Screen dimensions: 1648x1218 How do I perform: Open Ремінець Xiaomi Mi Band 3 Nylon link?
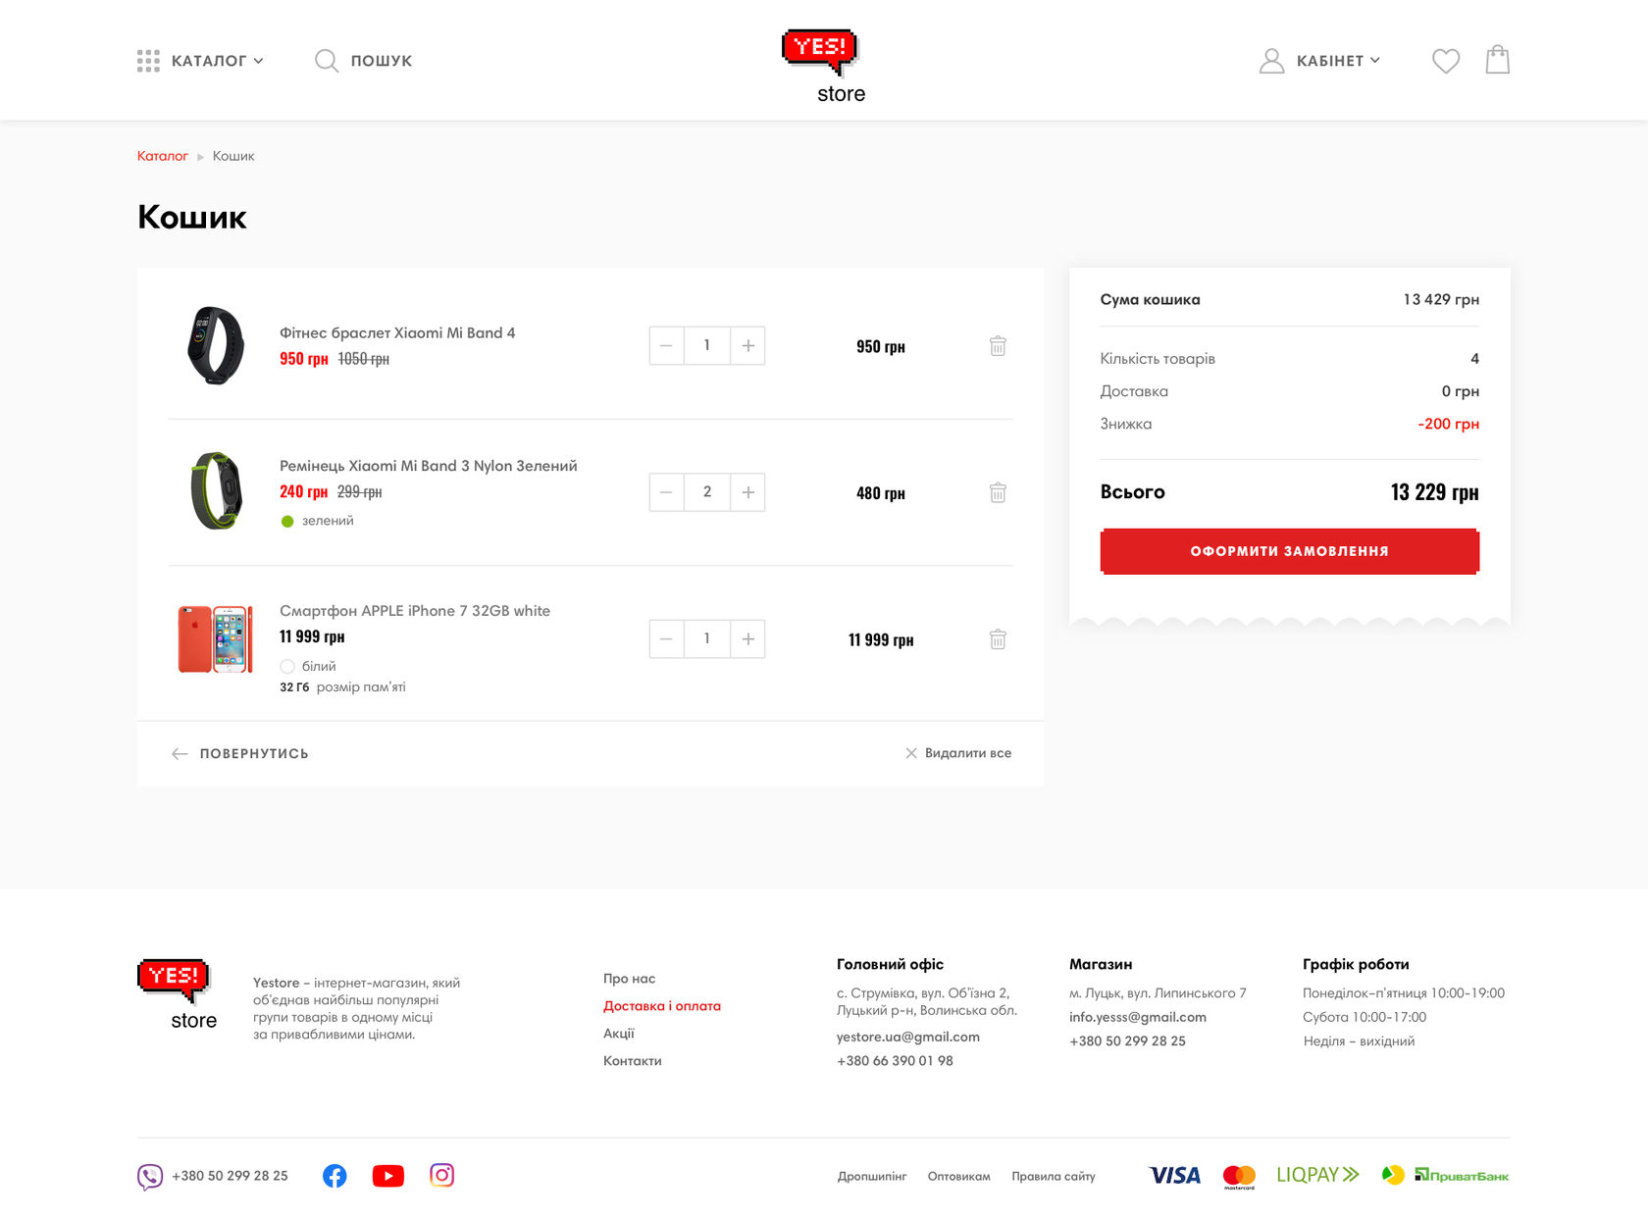click(429, 466)
